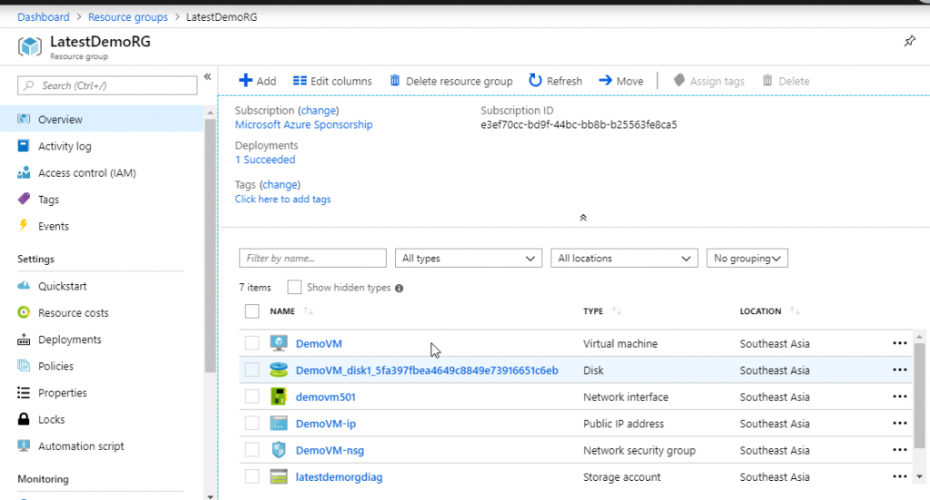The image size is (930, 500).
Task: Click the shield icon for DemoVM-nsg
Action: 278,450
